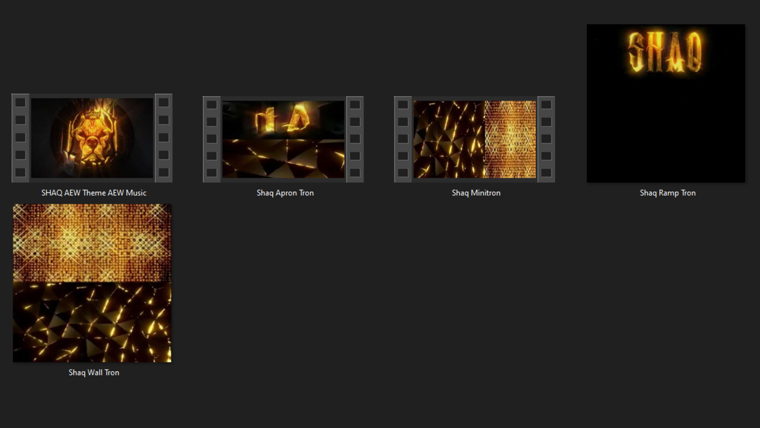Click the 'Shaq Ramp Tron' file name
Viewport: 760px width, 428px height.
coord(667,193)
